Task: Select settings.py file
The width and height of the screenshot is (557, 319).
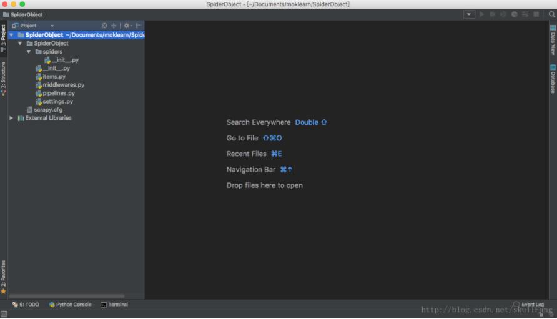Action: click(54, 101)
